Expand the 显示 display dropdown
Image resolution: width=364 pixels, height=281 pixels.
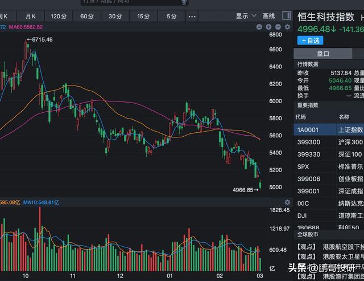point(245,16)
